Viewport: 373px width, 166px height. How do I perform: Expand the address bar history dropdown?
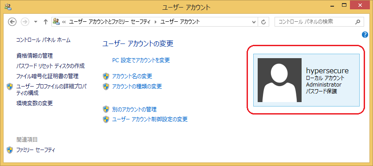pos(254,22)
